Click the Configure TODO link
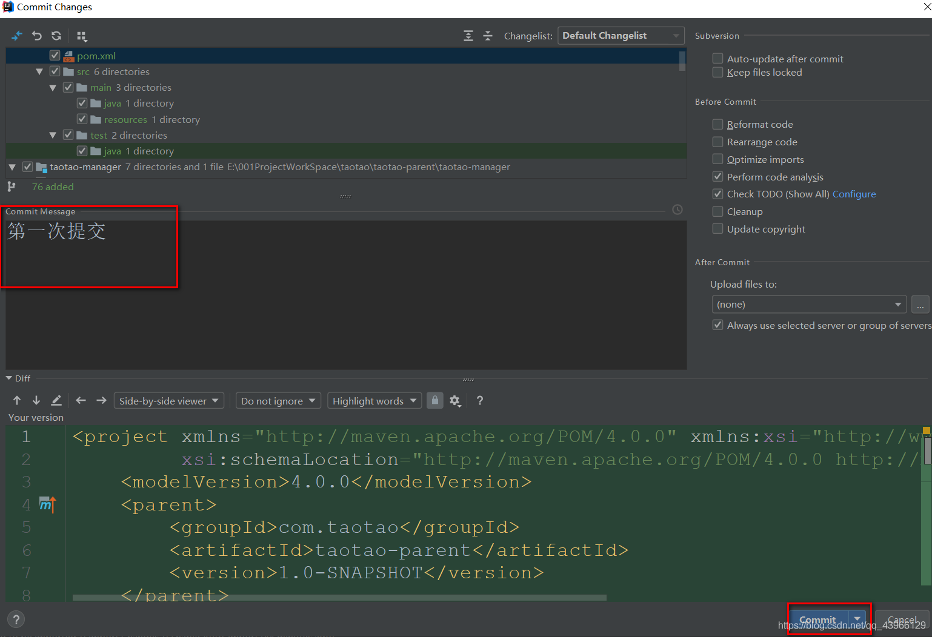This screenshot has width=932, height=637. (x=854, y=194)
